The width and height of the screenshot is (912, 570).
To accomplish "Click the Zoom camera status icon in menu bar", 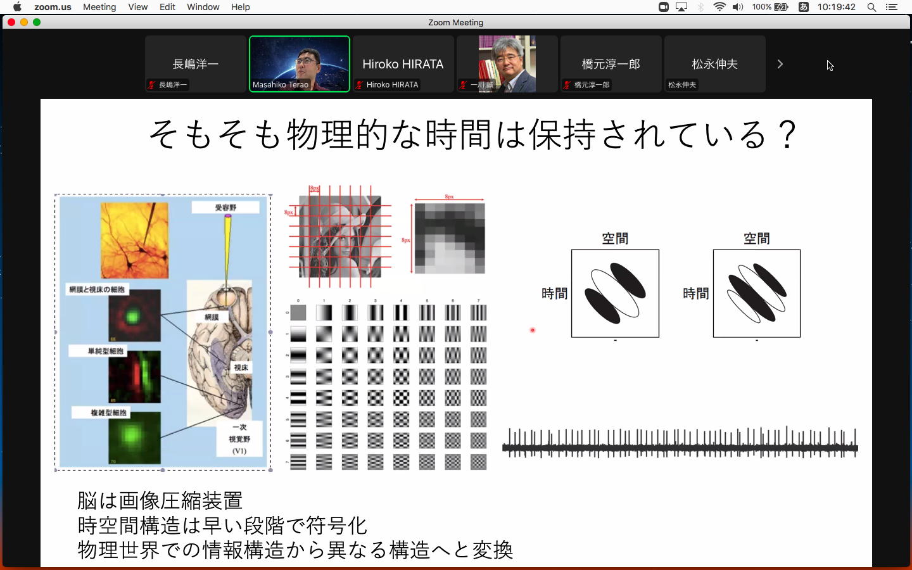I will click(x=664, y=7).
